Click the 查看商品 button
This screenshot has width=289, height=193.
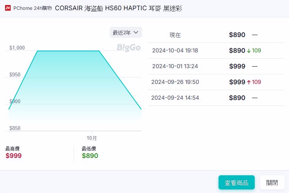click(236, 182)
